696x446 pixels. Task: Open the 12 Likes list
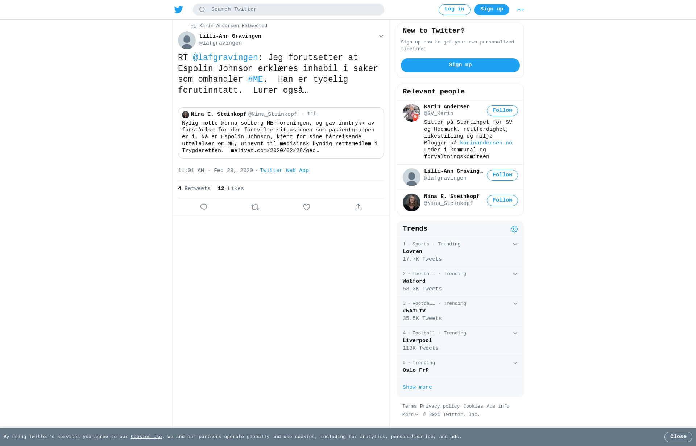231,189
